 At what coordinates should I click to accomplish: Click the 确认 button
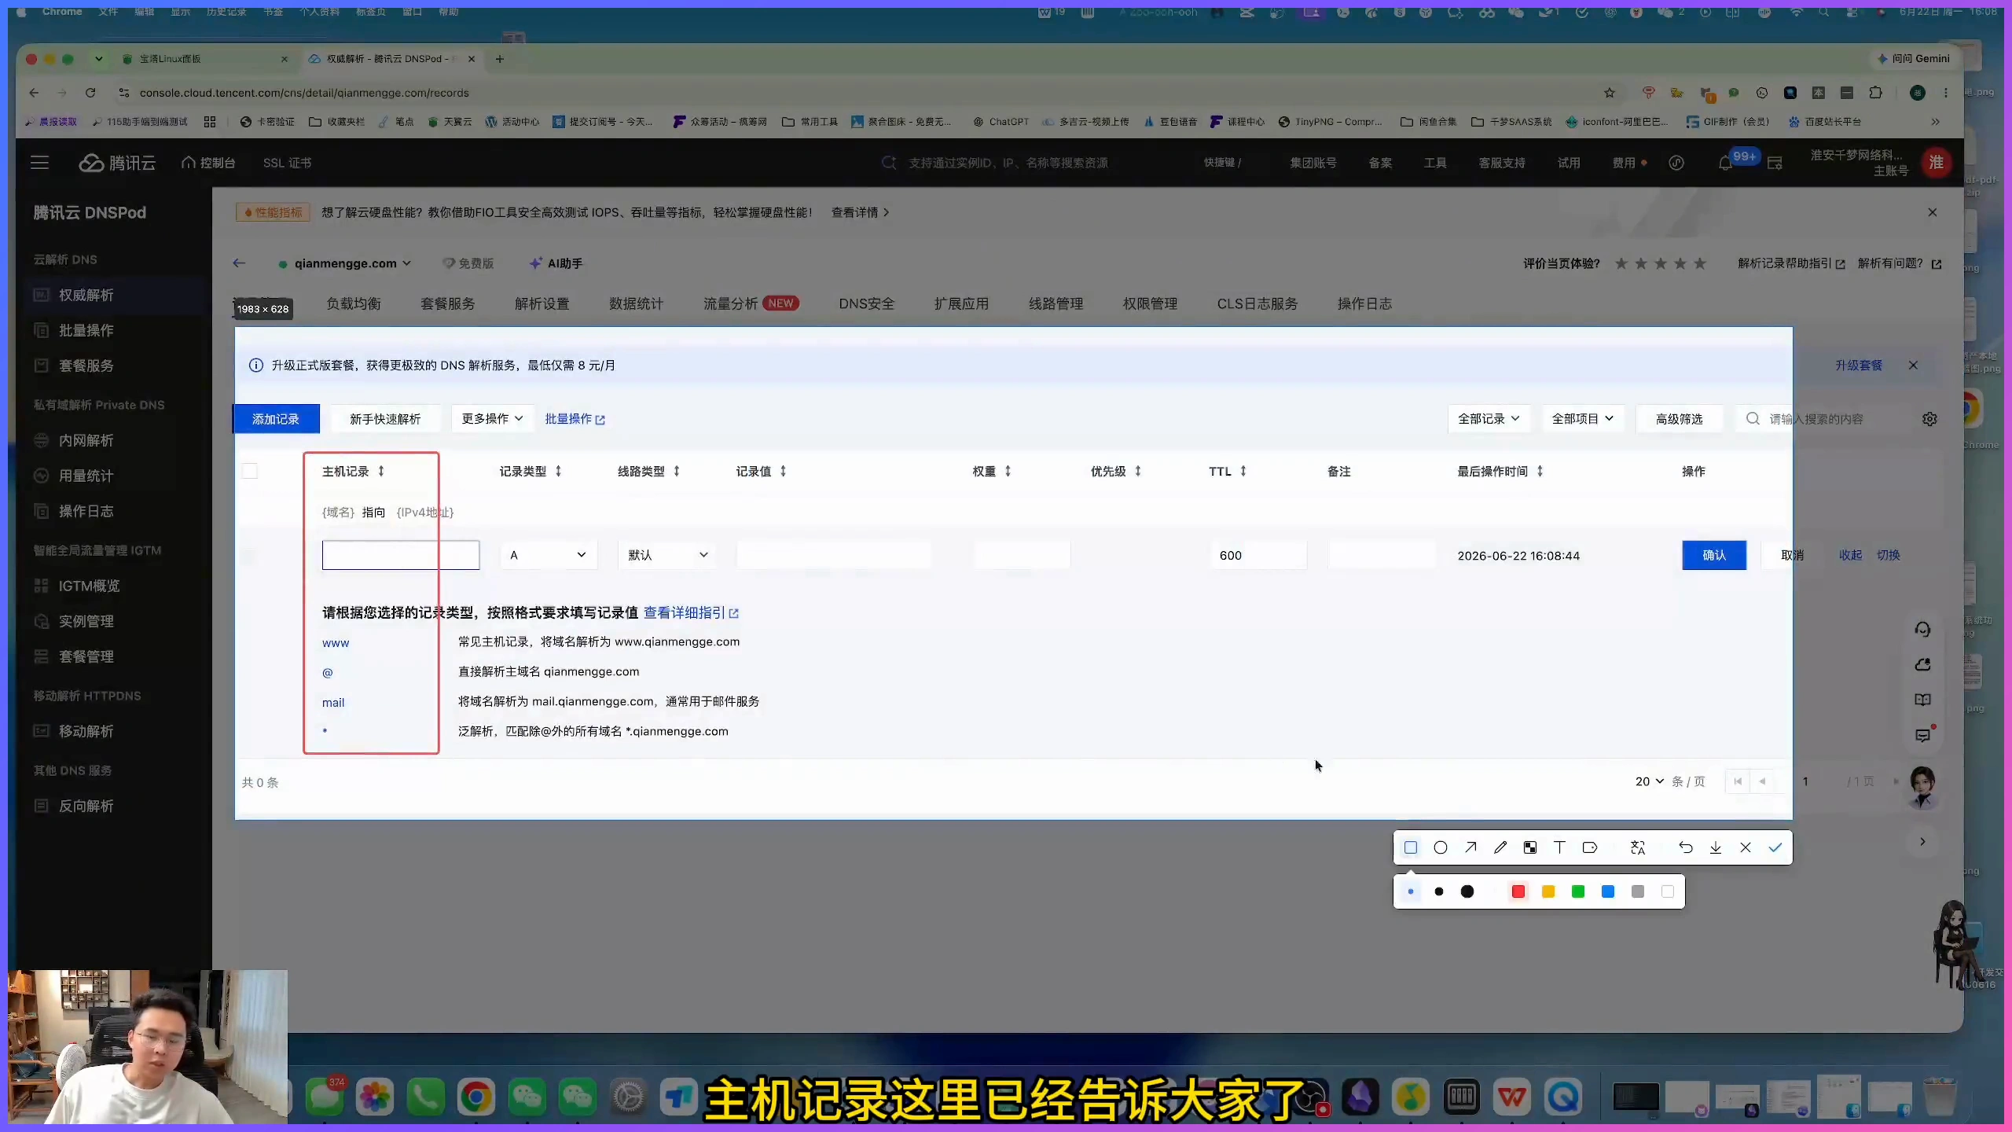pos(1714,555)
